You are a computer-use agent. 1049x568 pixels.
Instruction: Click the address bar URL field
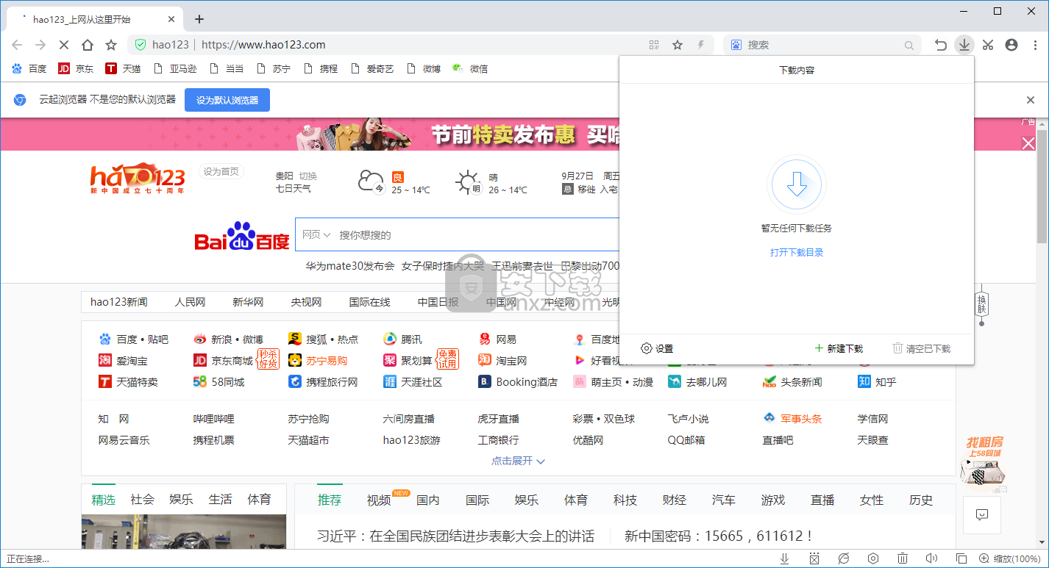[419, 45]
